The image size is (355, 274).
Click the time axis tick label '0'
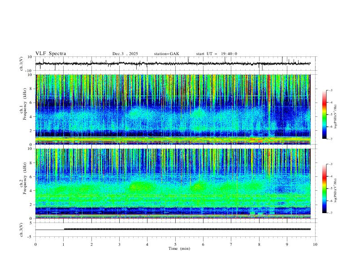(x=35, y=244)
